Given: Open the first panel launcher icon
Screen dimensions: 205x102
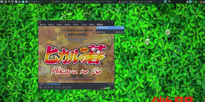Looking at the screenshot, I should (x=2, y=2).
